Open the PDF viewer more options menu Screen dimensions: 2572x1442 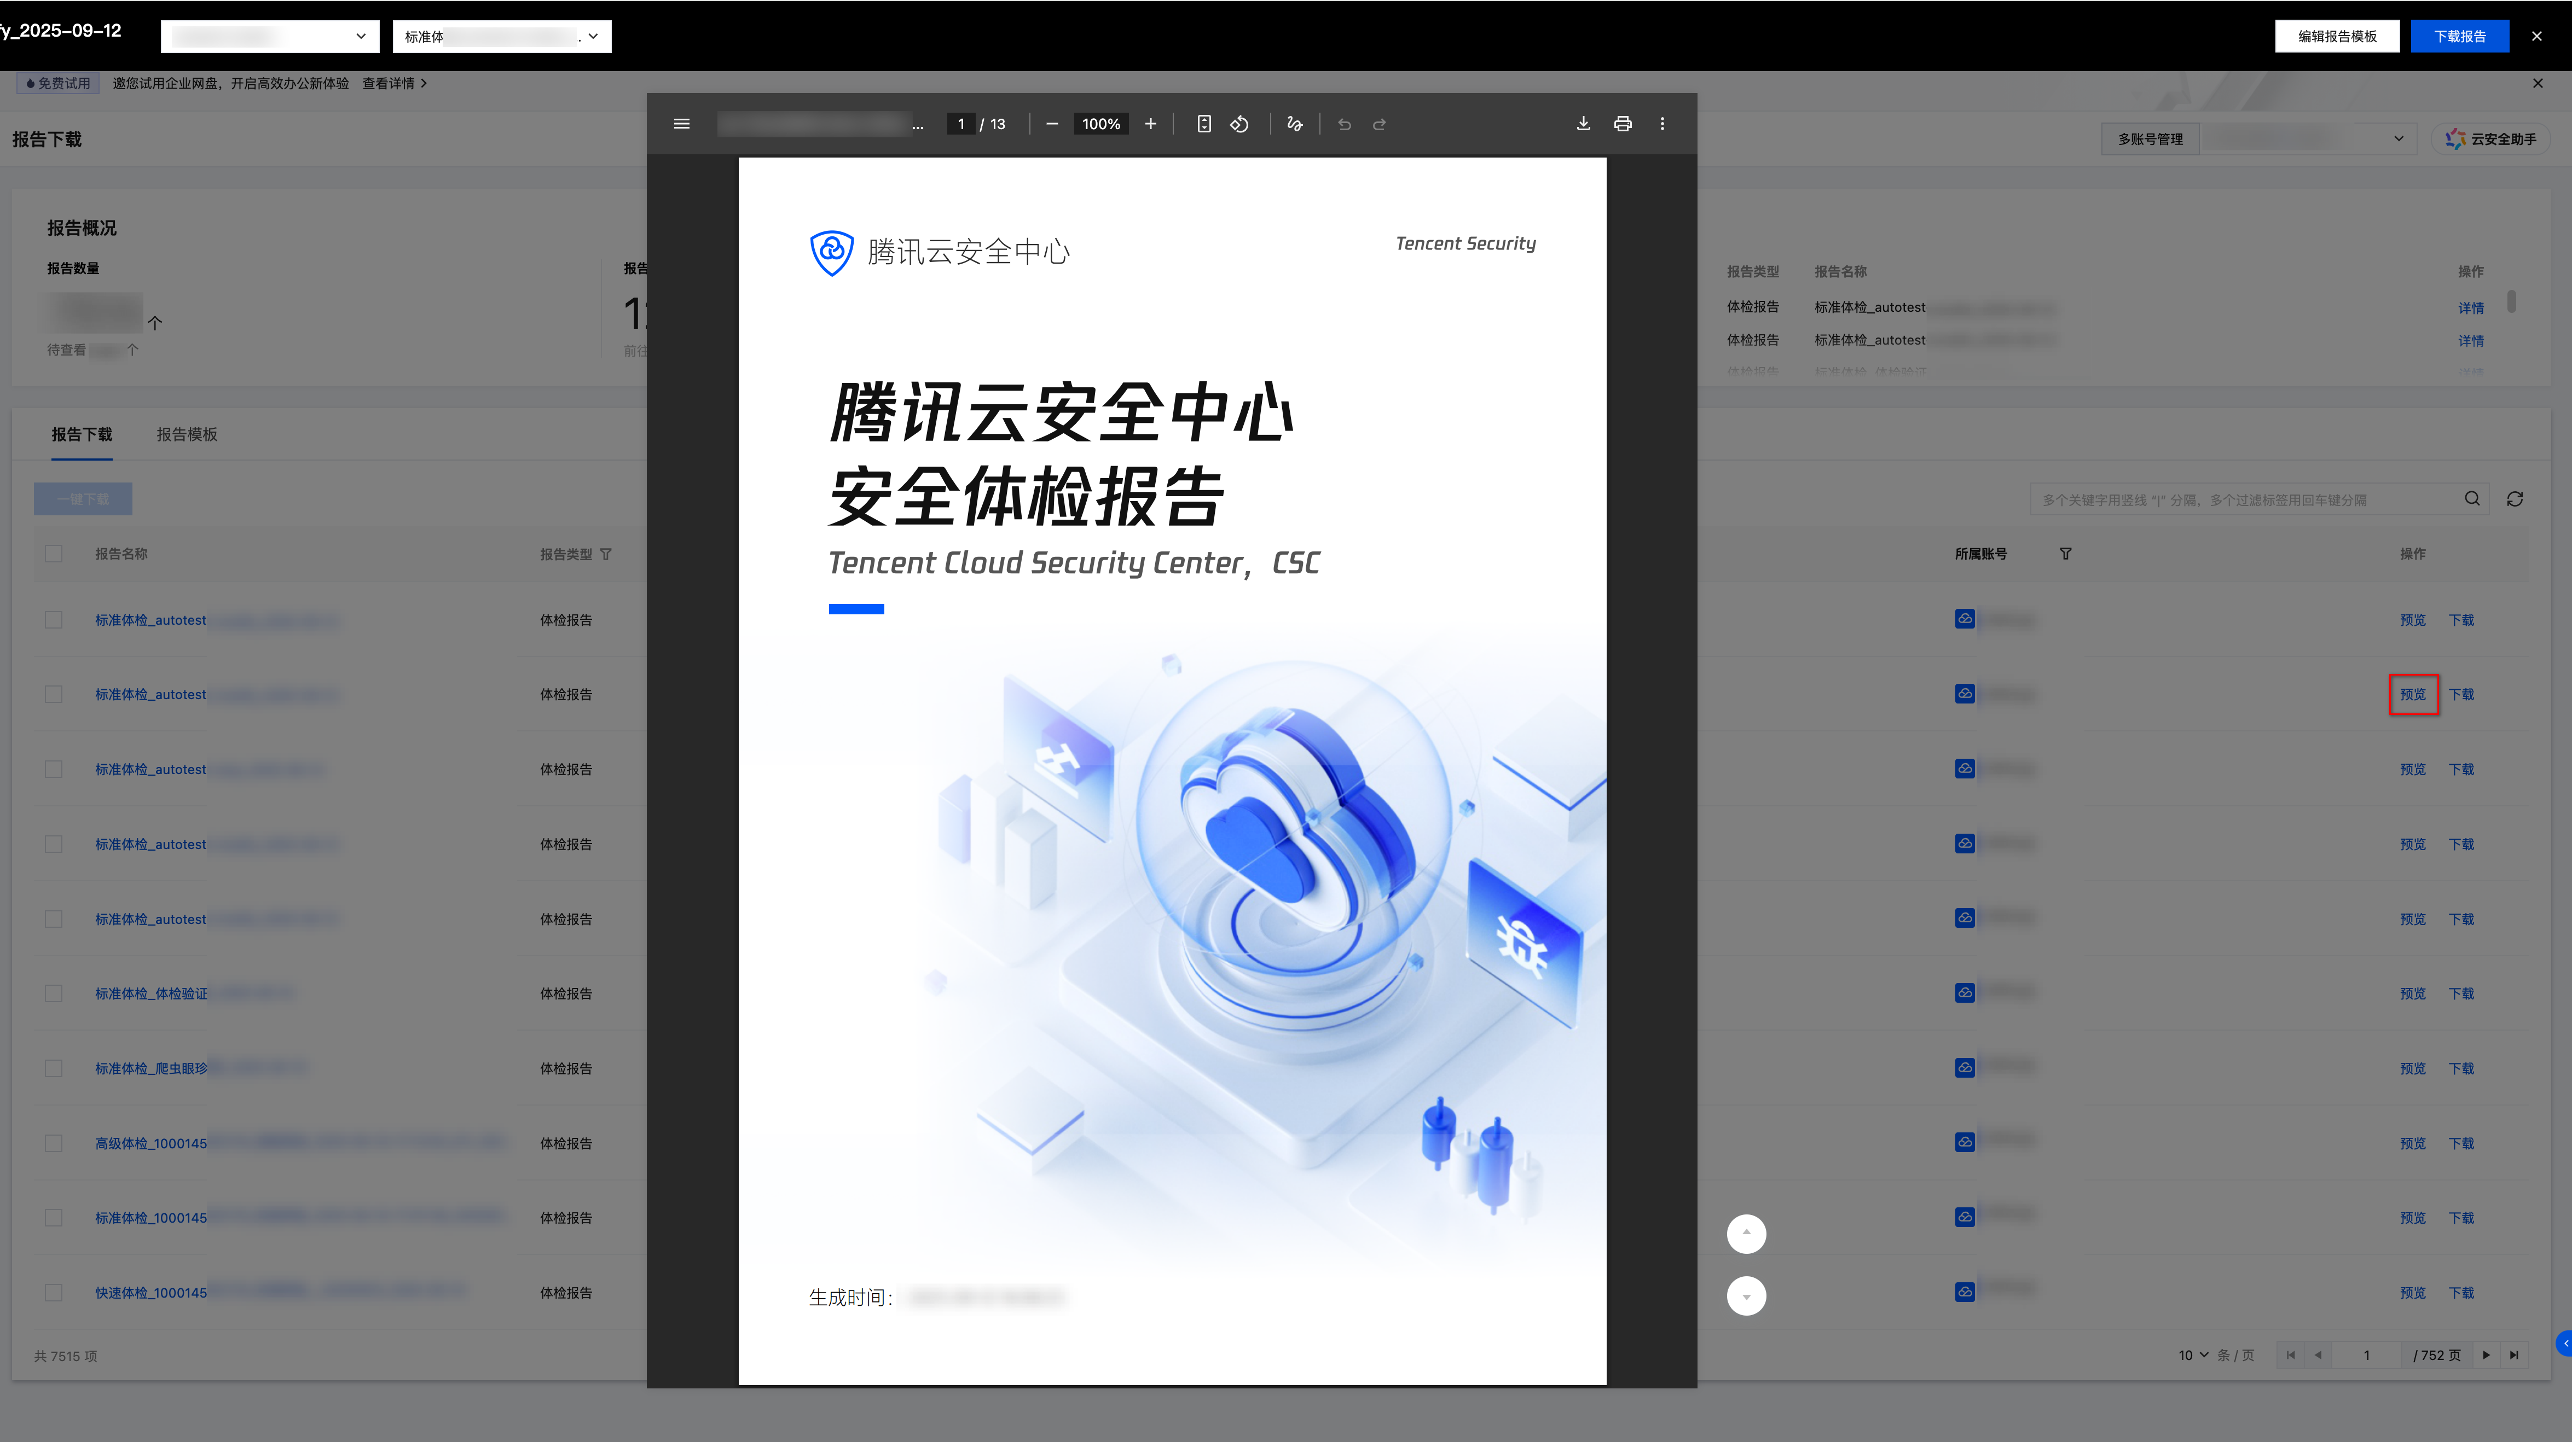pyautogui.click(x=1662, y=124)
